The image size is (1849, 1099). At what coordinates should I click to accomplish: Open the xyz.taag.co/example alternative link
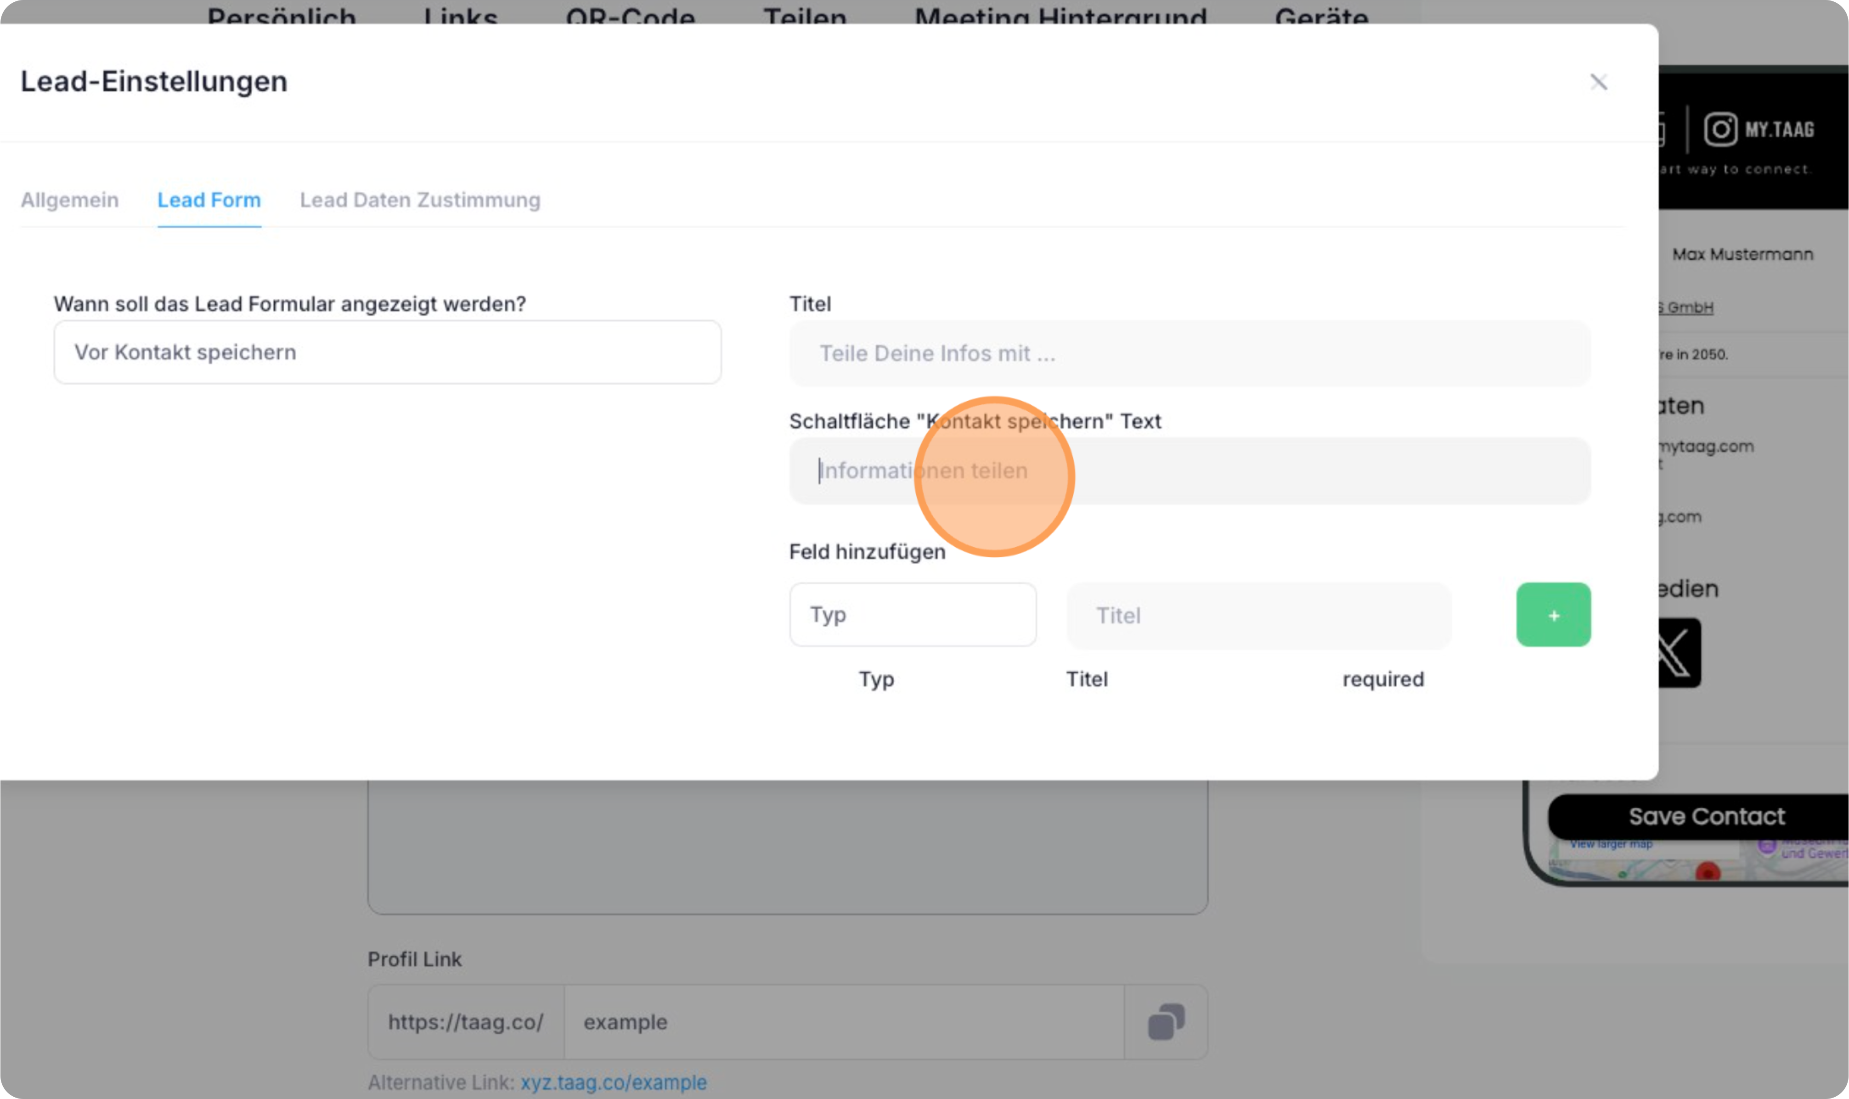click(x=613, y=1082)
